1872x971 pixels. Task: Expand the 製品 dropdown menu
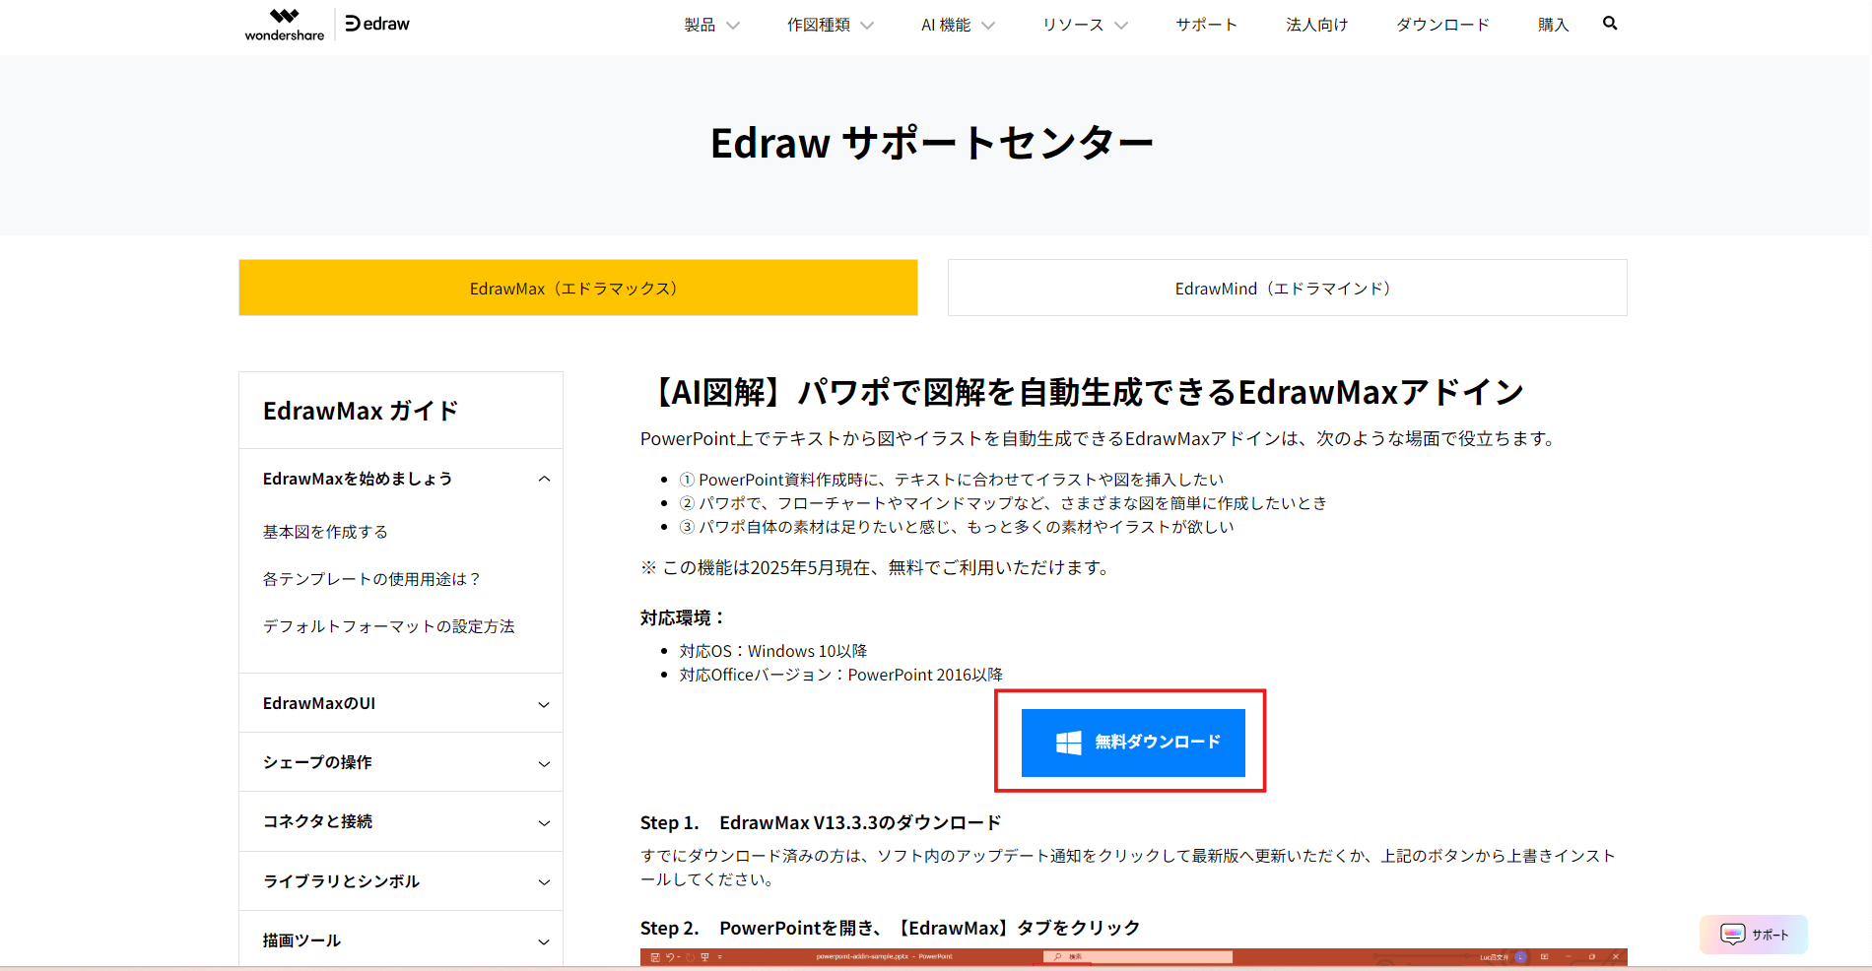click(711, 25)
